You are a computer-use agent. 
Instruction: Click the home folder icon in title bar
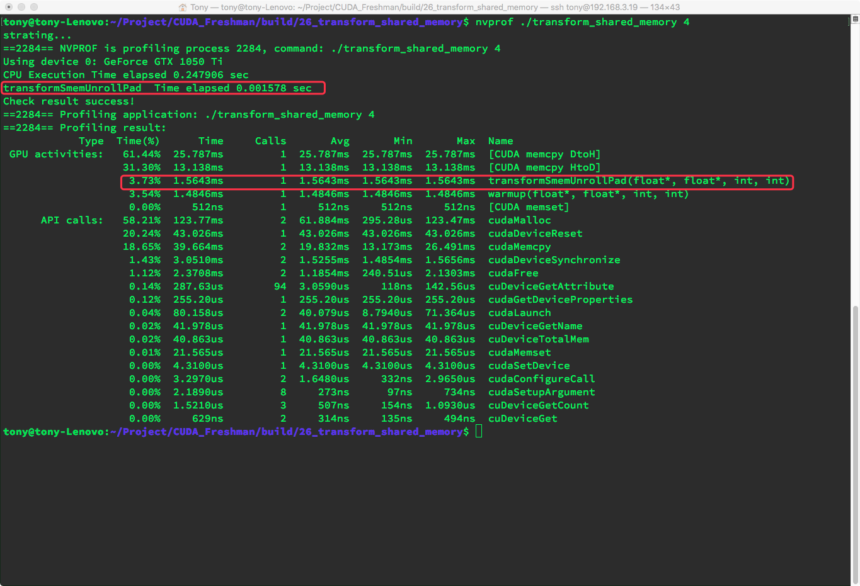click(x=183, y=7)
